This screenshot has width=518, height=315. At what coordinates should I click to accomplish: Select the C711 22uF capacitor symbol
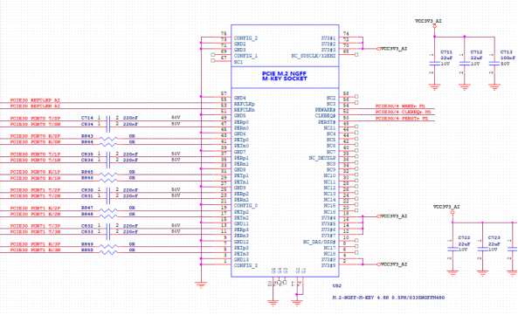434,64
